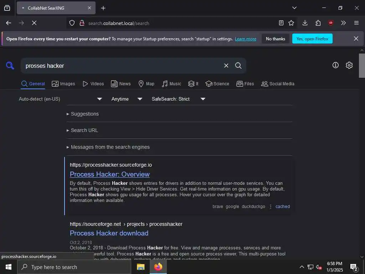
Task: Clear the search query text
Action: (226, 66)
